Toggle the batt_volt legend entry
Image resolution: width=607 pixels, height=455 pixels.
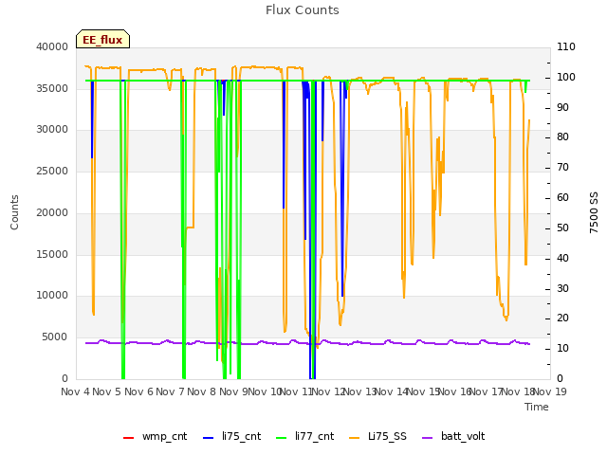click(x=453, y=436)
